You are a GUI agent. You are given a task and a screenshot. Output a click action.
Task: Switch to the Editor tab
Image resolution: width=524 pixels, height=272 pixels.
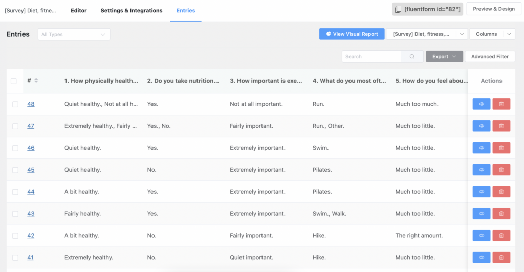[x=78, y=10]
